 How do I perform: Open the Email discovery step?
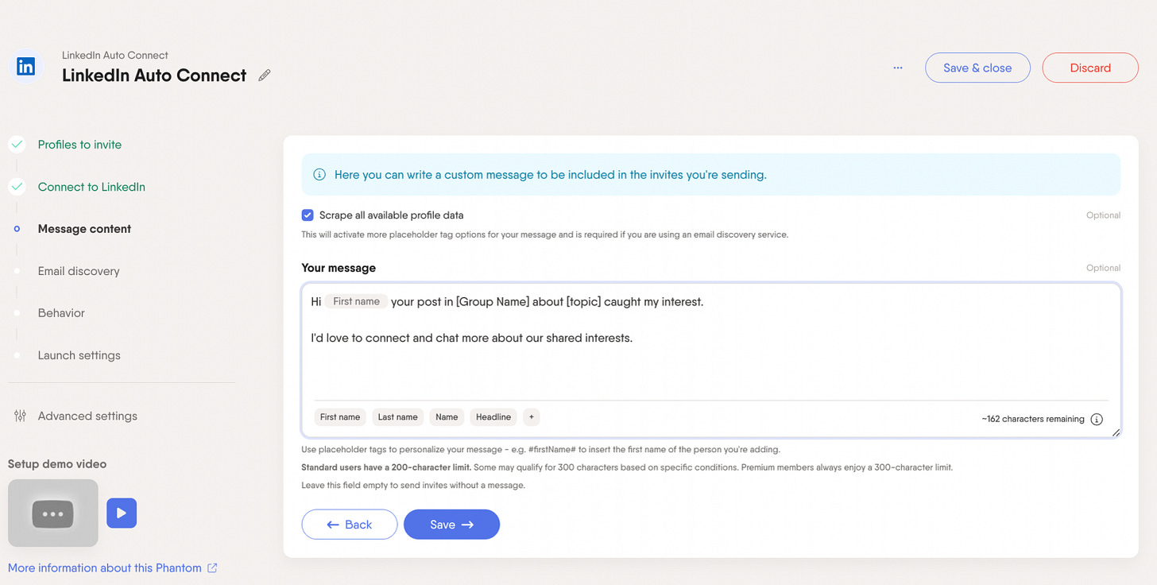79,271
